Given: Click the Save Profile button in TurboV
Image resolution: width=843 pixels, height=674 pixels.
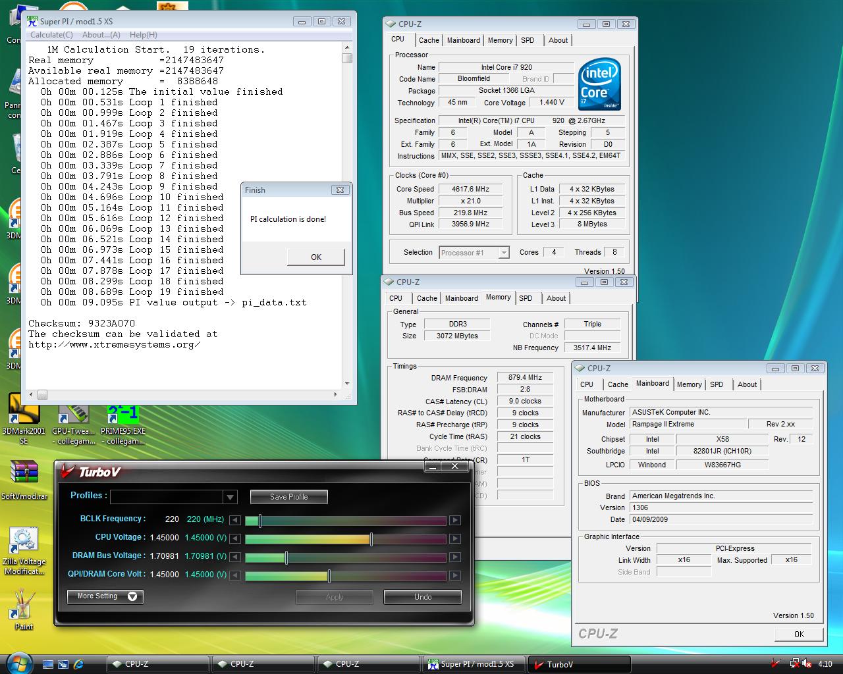Looking at the screenshot, I should pyautogui.click(x=288, y=497).
